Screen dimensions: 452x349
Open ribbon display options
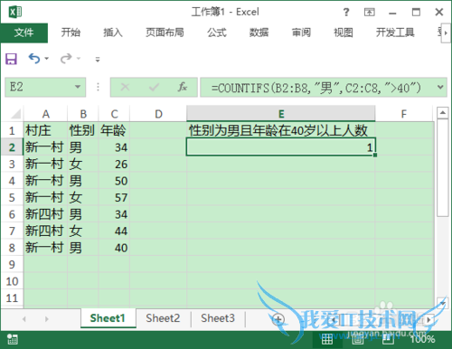[x=370, y=12]
